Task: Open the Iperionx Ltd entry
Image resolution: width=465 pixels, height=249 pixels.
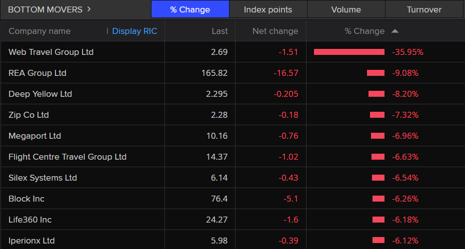Action: pos(31,241)
